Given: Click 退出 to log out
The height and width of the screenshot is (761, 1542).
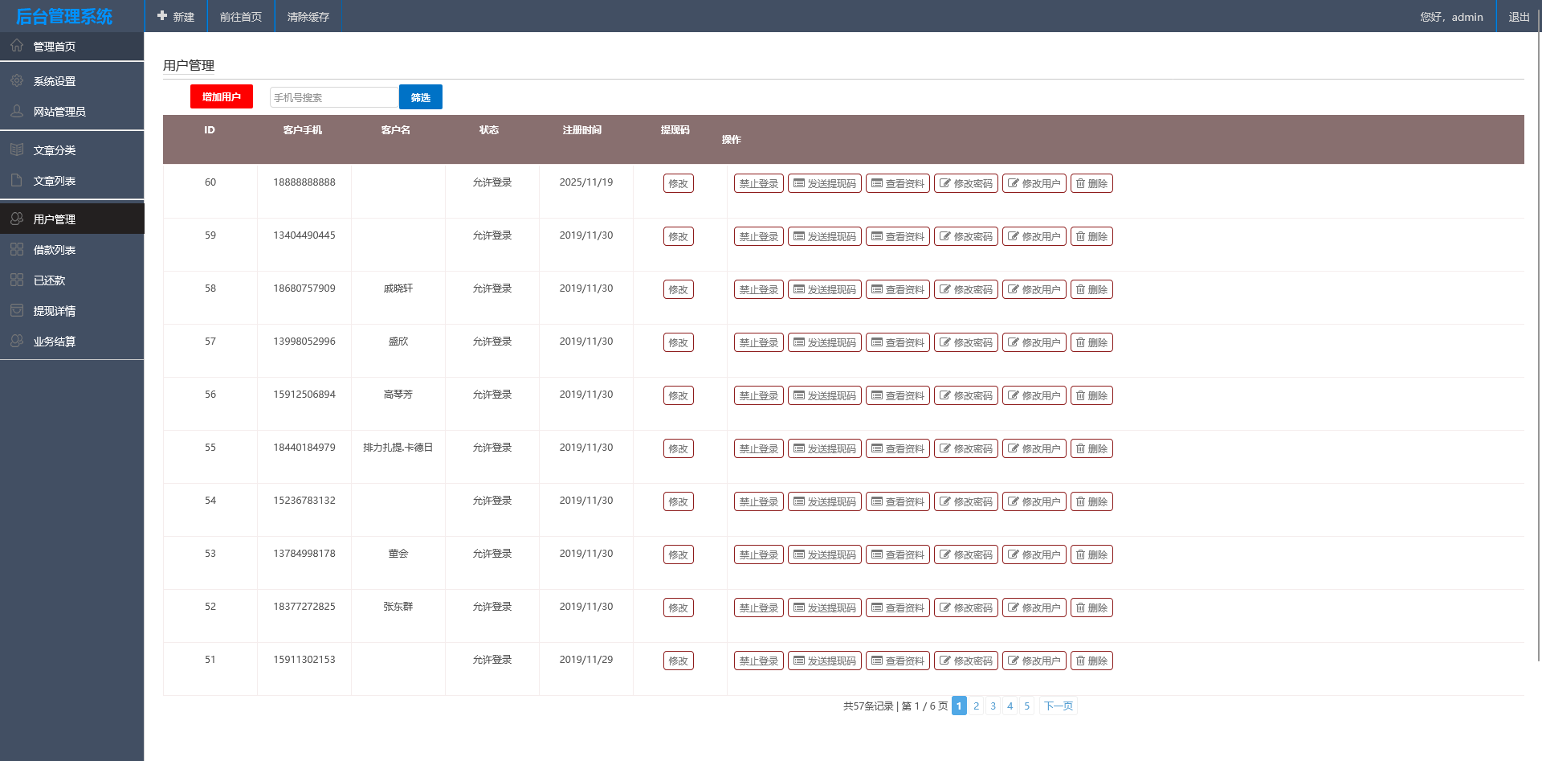Looking at the screenshot, I should point(1519,17).
